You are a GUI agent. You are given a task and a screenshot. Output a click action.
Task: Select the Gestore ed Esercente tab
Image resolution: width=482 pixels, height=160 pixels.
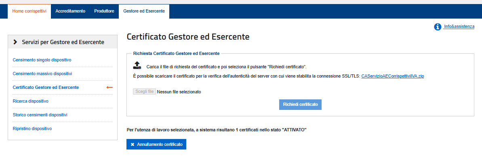tap(144, 11)
